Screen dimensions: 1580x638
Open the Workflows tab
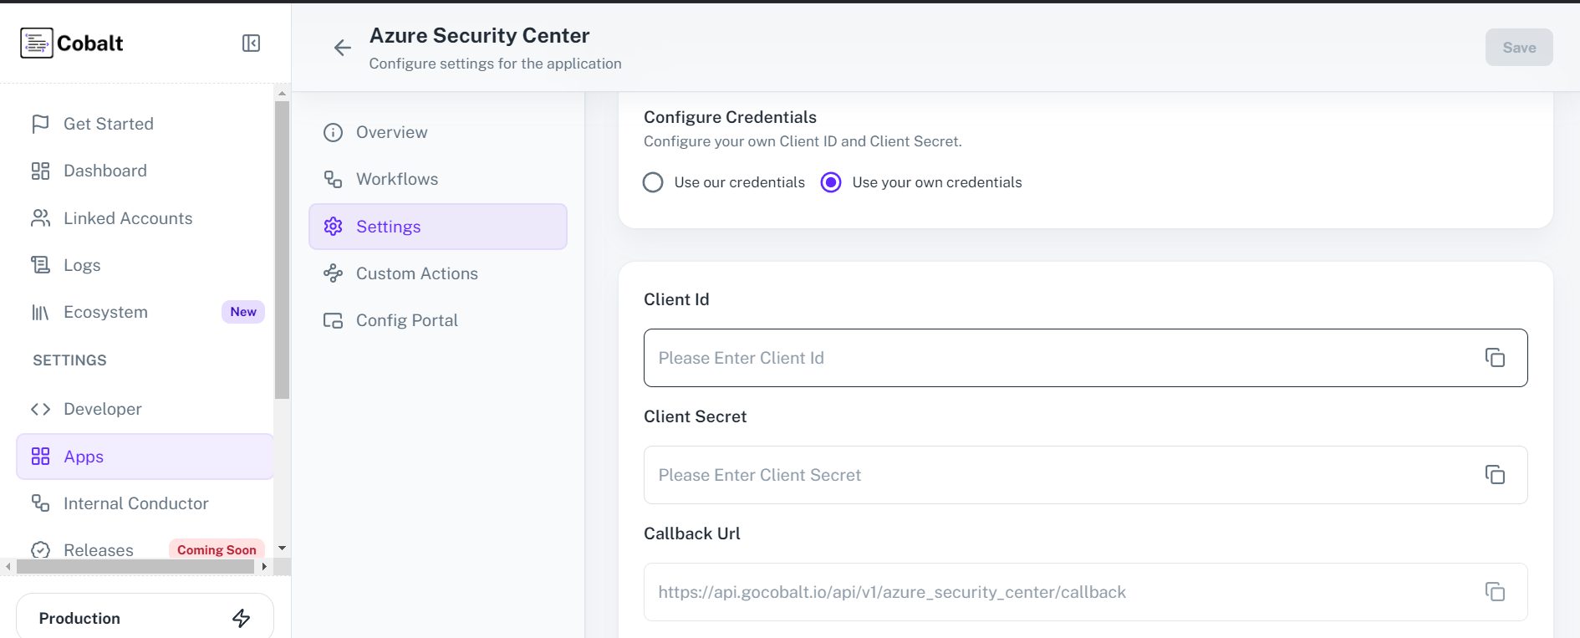point(438,179)
